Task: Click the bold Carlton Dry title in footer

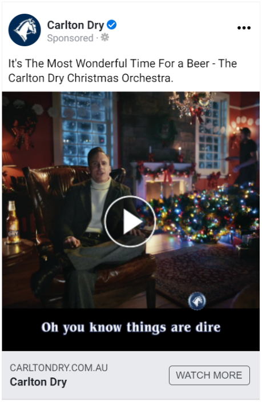Action: pos(38,382)
